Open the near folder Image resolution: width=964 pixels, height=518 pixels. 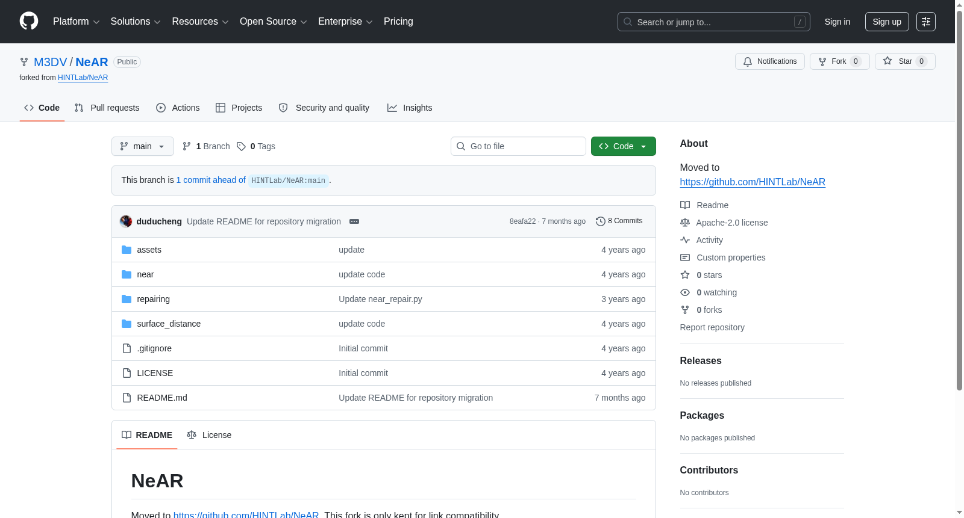145,274
